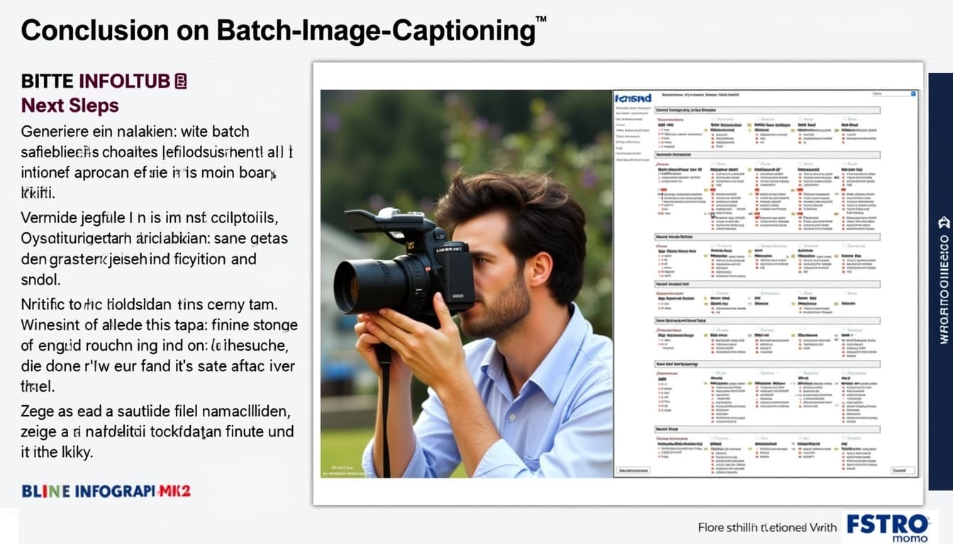Click the BLINE INFOGRAPI MK2 link
This screenshot has height=544, width=953.
(106, 491)
